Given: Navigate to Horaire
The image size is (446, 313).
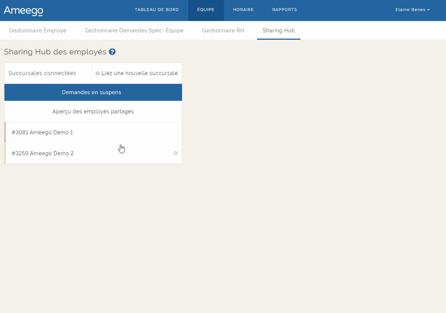Looking at the screenshot, I should [x=243, y=10].
